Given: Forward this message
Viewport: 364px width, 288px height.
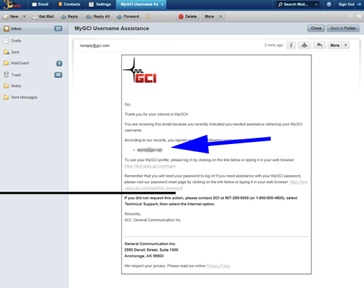Looking at the screenshot, I should point(128,16).
